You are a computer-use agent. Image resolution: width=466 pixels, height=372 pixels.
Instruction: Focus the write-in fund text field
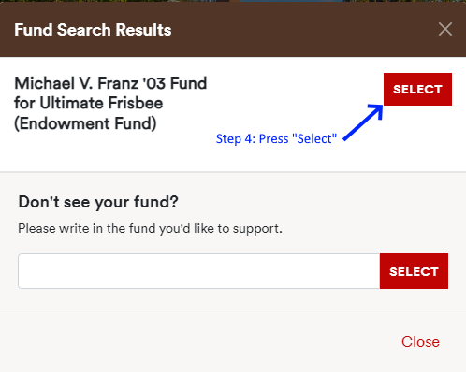[x=199, y=271]
